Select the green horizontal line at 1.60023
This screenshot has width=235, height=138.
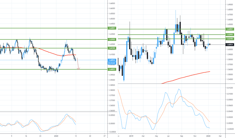click(25, 69)
